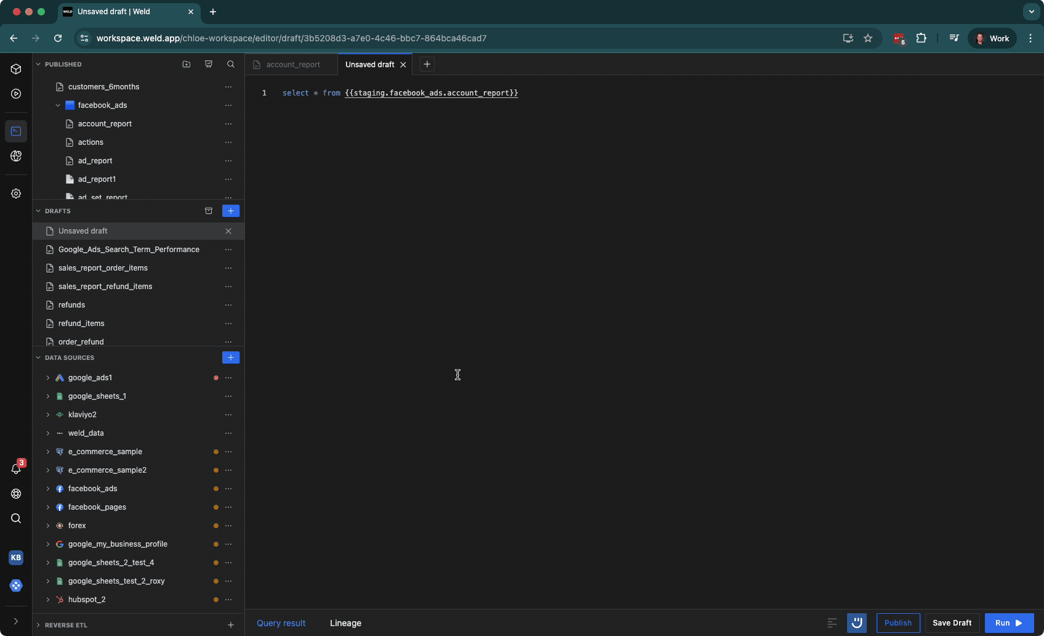This screenshot has width=1044, height=636.
Task: Expand the hubspot_2 data source
Action: tap(47, 599)
